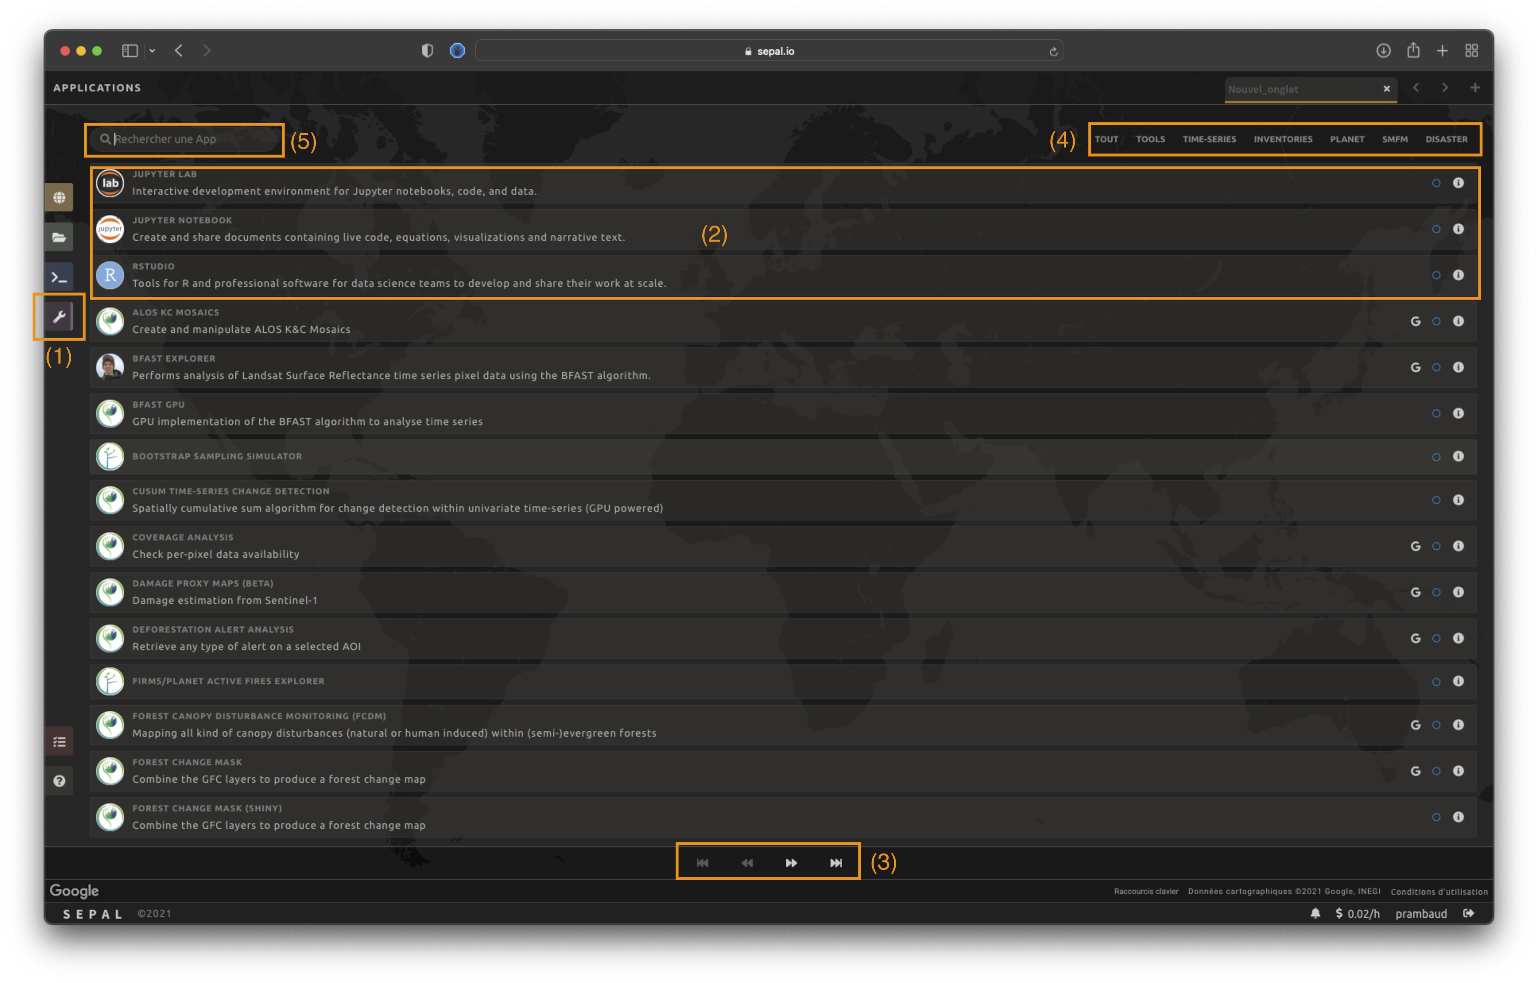Click the Google icon on ALOS KC Mosaics
The image size is (1538, 983).
[1415, 321]
